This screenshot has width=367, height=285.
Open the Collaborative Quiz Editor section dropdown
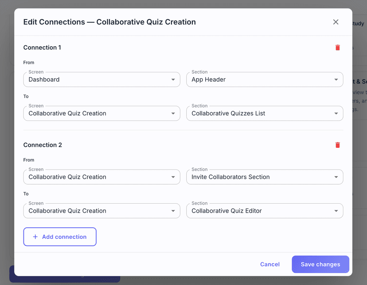tap(264, 210)
